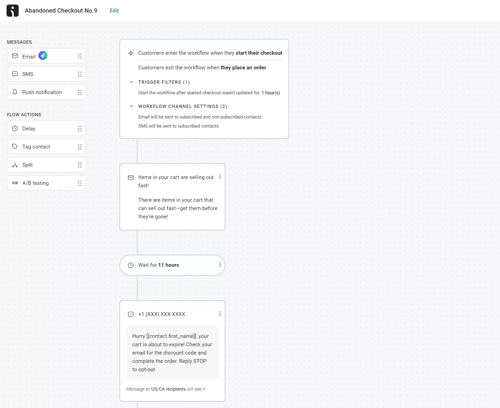Image resolution: width=500 pixels, height=408 pixels.
Task: Click the app logo icon in header
Action: click(x=13, y=11)
